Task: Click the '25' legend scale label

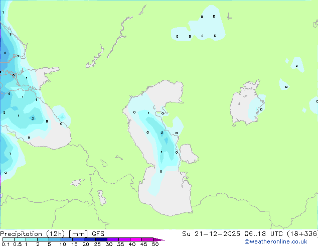Action: (97, 244)
